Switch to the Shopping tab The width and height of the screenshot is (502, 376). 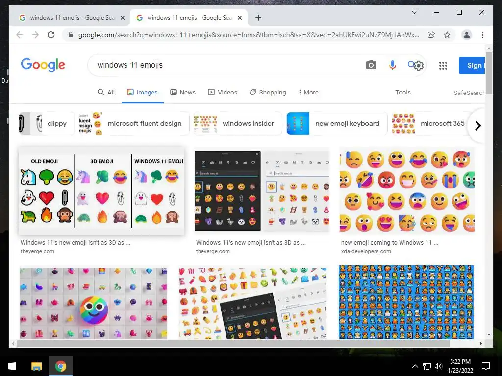[x=268, y=92]
